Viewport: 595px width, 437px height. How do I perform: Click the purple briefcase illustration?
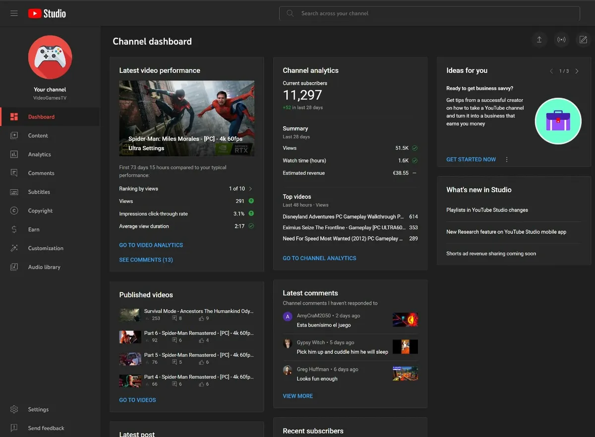558,121
